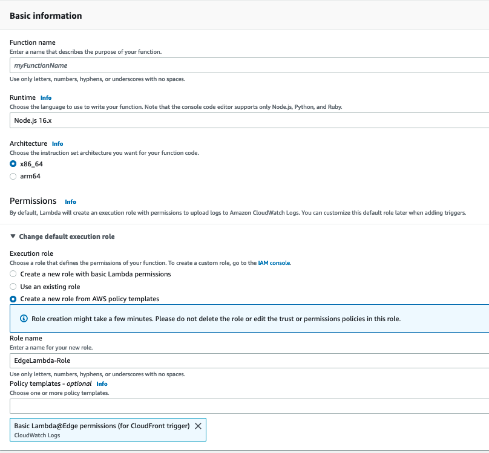The height and width of the screenshot is (453, 489).
Task: Choose Create a new role with basic Lambda permissions
Action: coord(13,274)
